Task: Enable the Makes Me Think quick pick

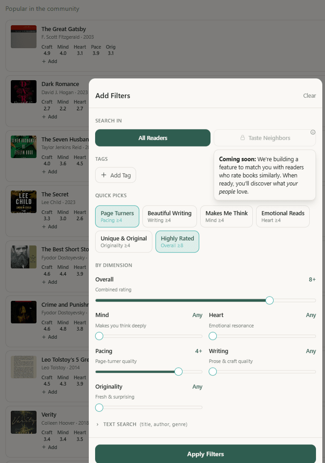Action: pos(226,217)
